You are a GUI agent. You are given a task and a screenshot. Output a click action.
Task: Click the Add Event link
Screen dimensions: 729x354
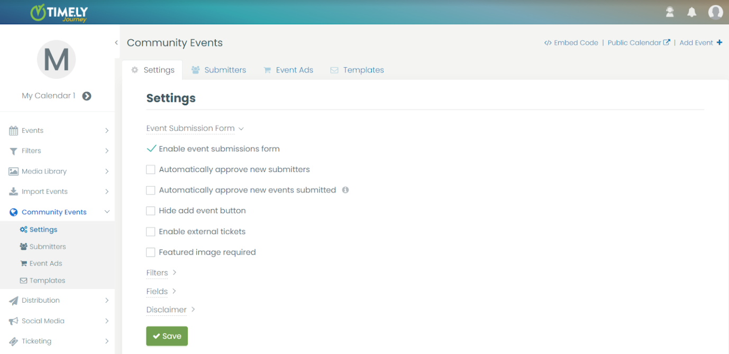click(696, 43)
